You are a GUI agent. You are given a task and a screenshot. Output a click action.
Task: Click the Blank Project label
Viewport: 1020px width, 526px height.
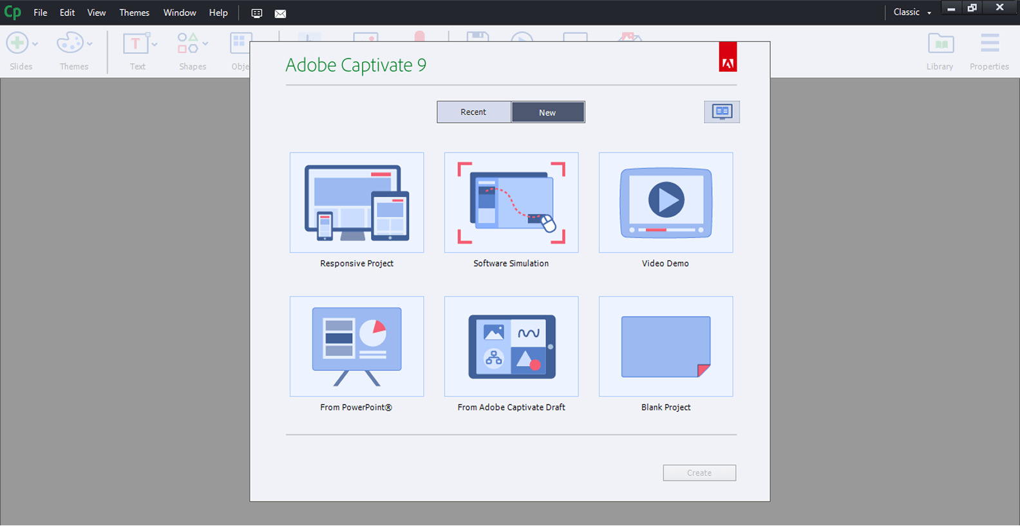coord(666,408)
